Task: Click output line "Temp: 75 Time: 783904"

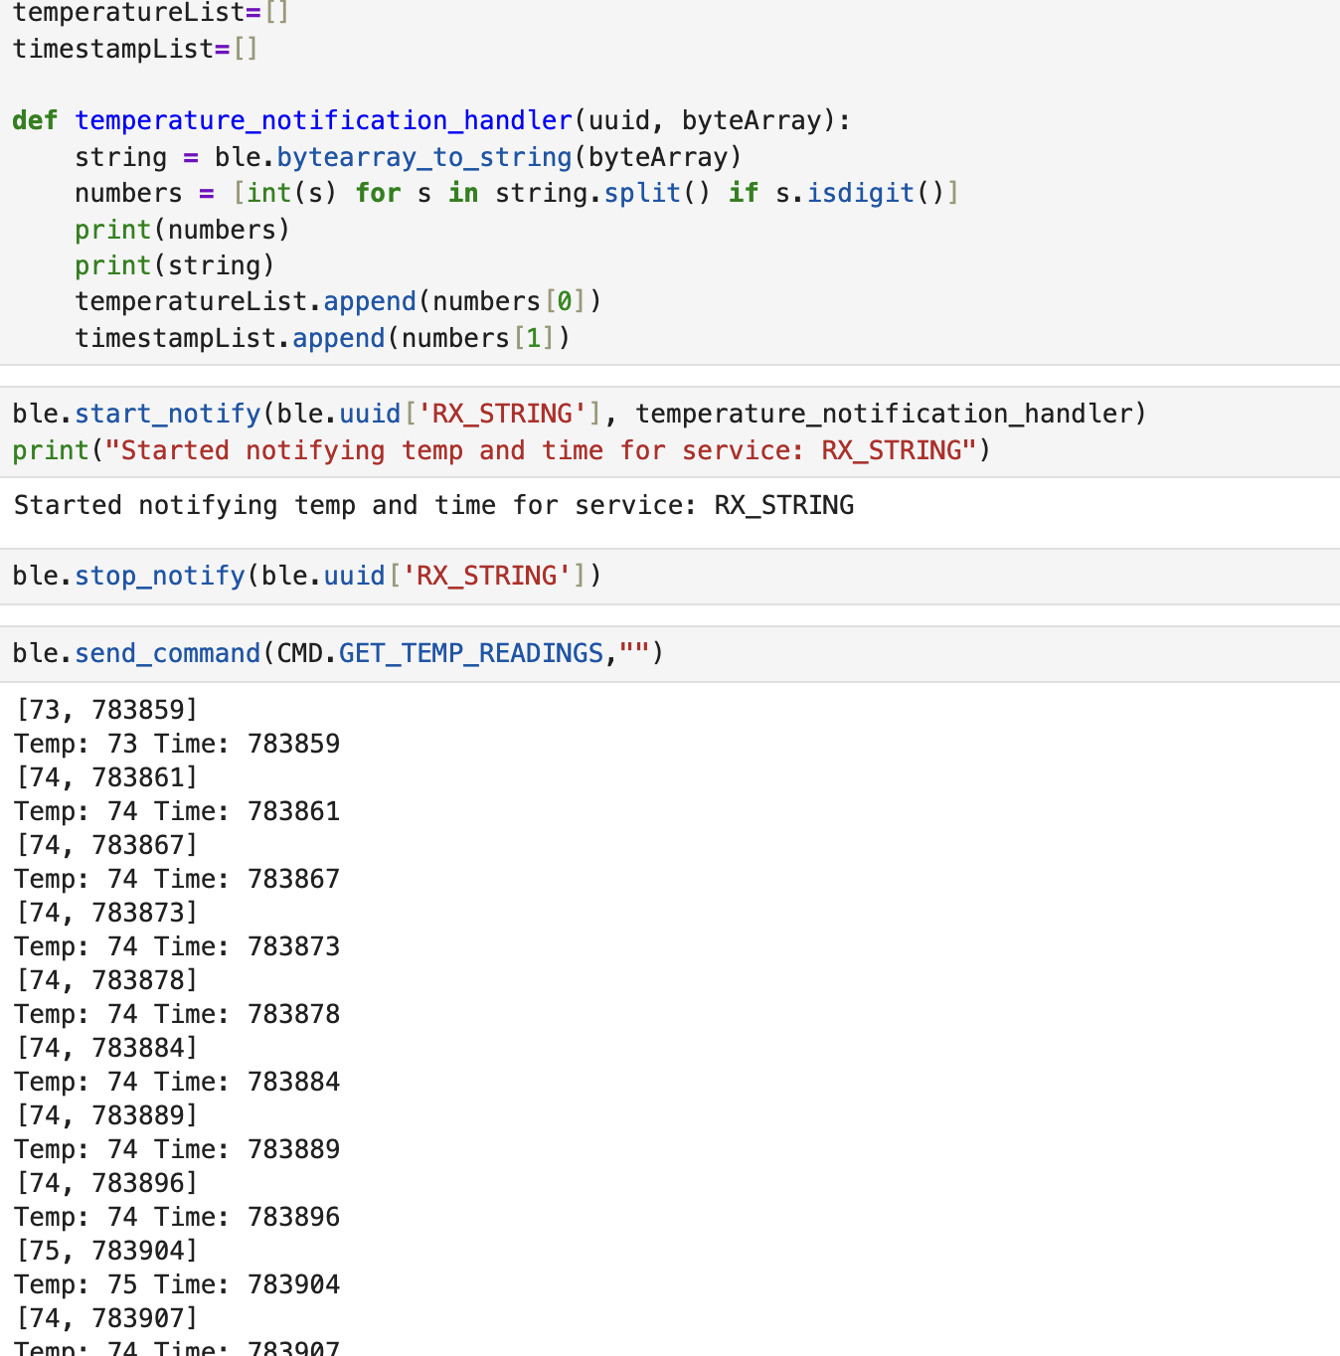Action: pyautogui.click(x=177, y=1284)
